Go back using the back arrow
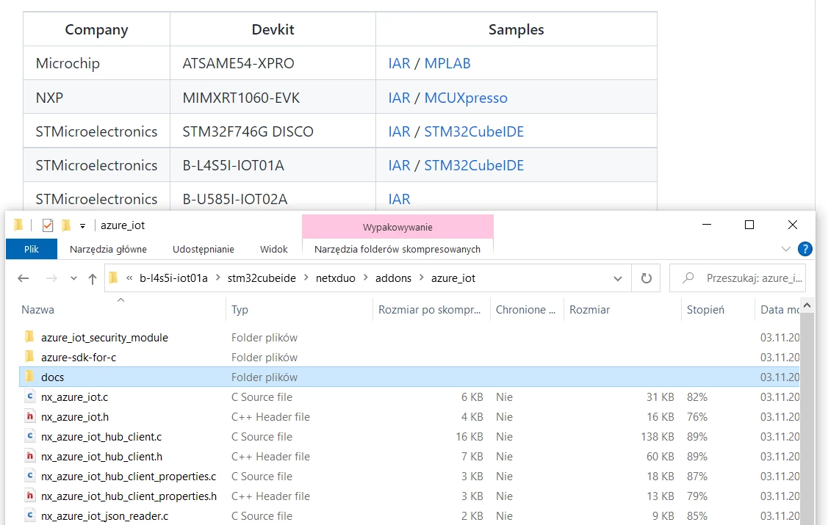828x525 pixels. (24, 278)
